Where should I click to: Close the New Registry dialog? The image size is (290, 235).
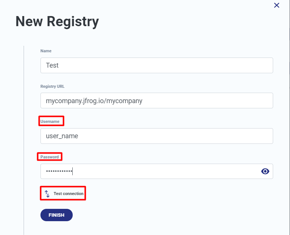click(x=277, y=5)
